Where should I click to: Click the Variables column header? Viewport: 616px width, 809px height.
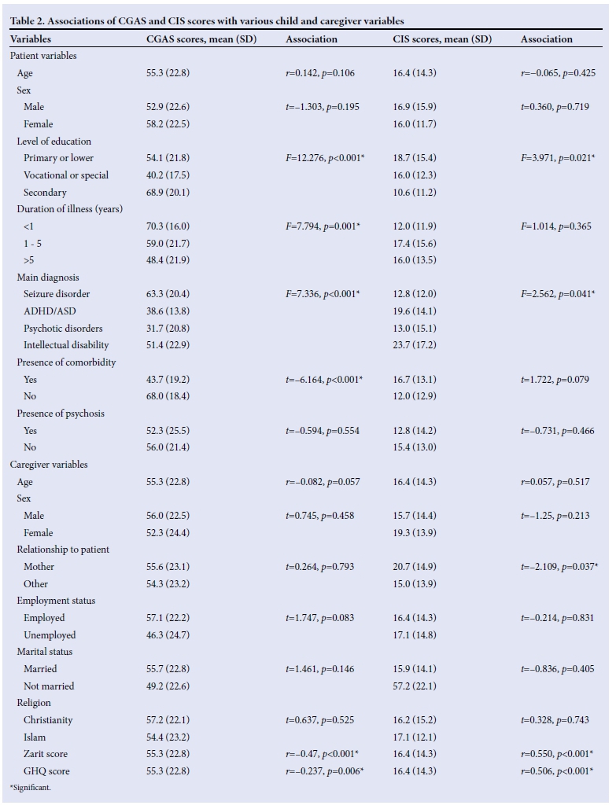click(x=31, y=39)
